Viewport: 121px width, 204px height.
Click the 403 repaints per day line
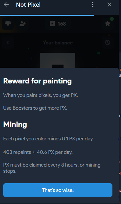point(38,152)
